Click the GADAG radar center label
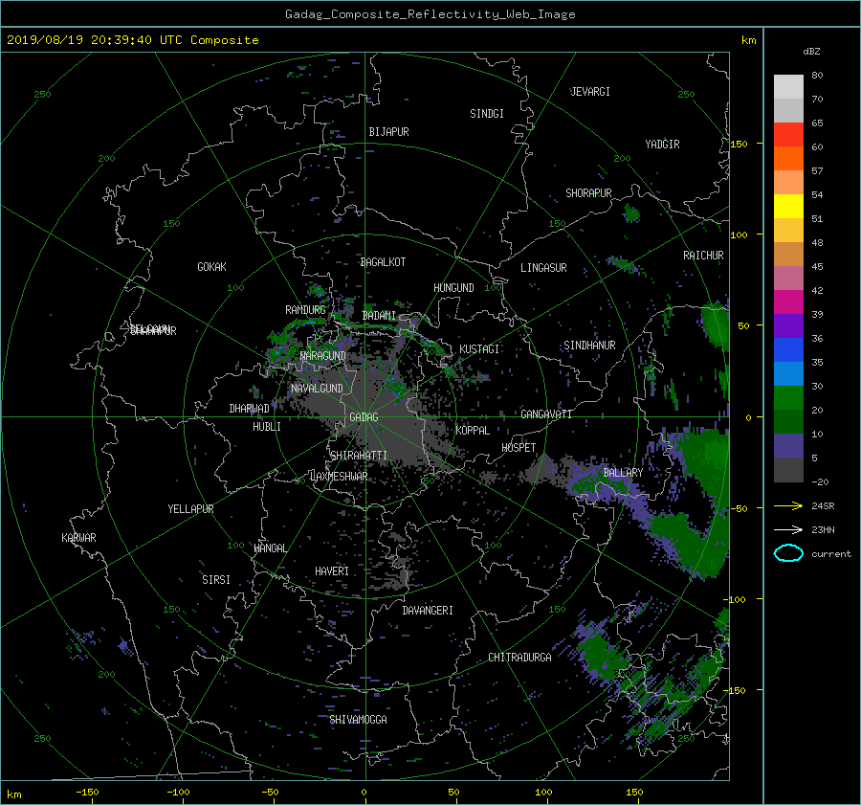 tap(364, 417)
